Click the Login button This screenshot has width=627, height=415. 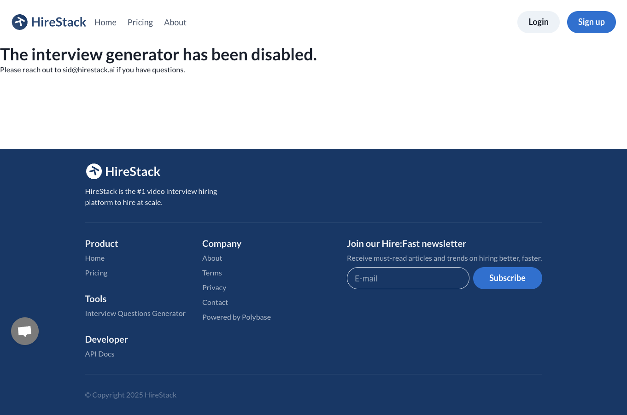tap(538, 22)
